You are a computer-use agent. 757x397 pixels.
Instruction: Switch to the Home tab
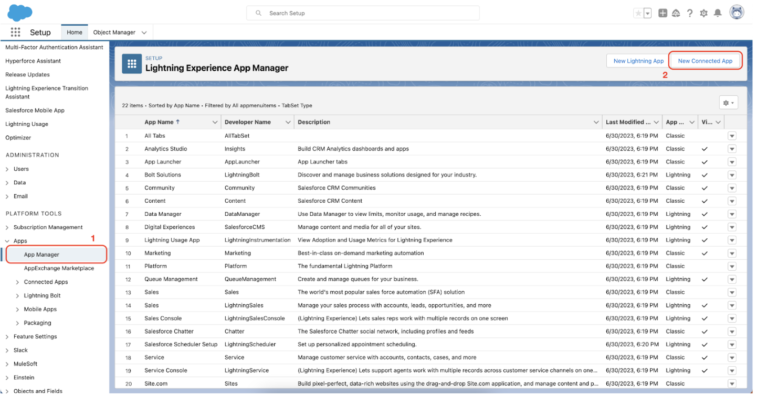(x=75, y=32)
